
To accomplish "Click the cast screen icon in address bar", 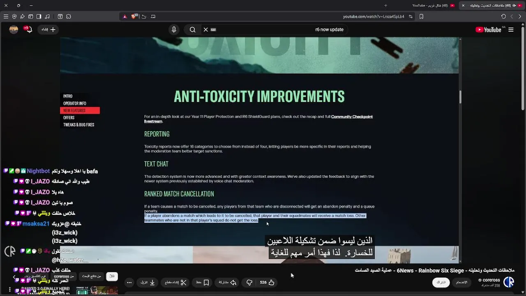I will pos(153,16).
